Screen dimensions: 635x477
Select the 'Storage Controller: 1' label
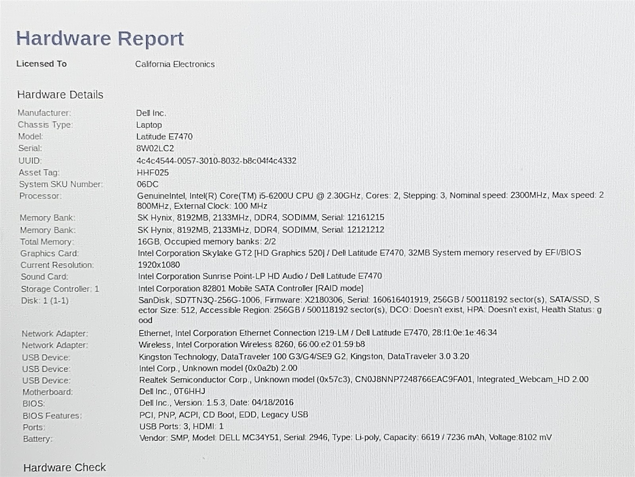coord(60,289)
